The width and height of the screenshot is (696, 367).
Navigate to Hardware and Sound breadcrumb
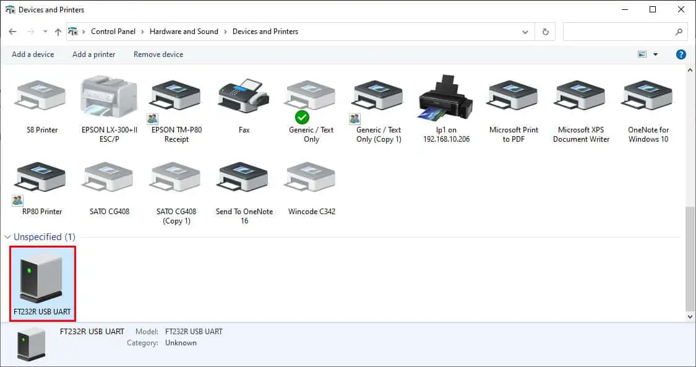click(184, 32)
